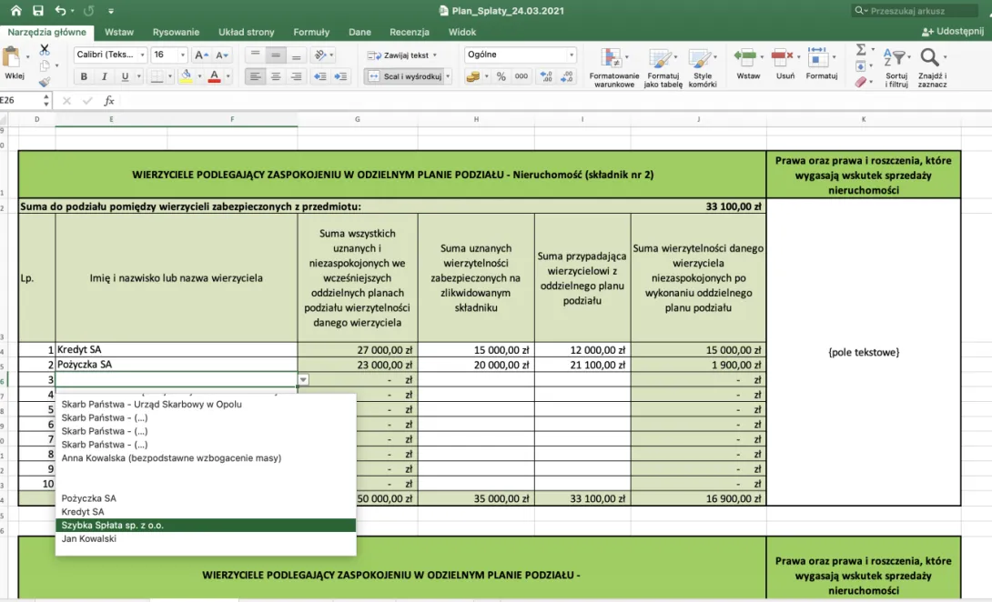This screenshot has width=992, height=602.
Task: Toggle underline formatting button
Action: (x=125, y=76)
